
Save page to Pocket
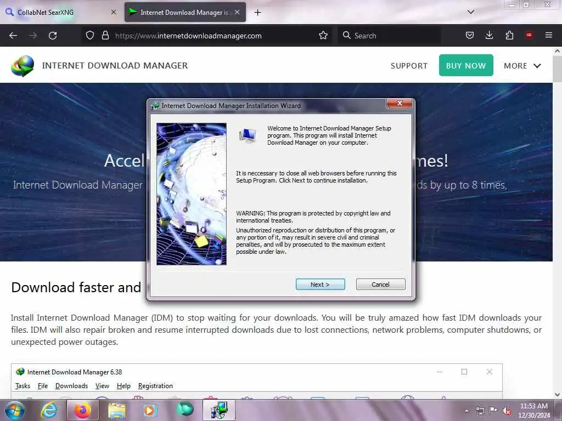pyautogui.click(x=470, y=36)
